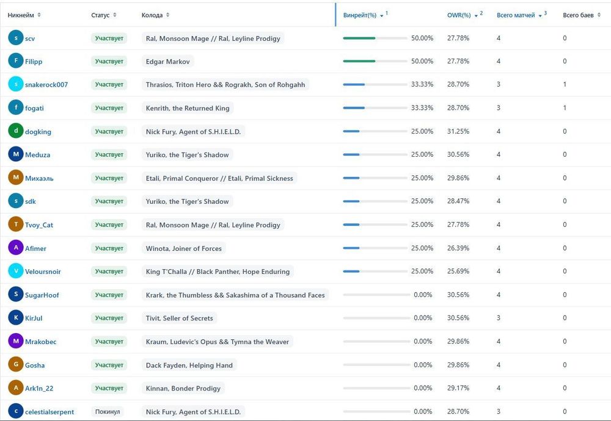Click the Kenrith, the Returned King deck
This screenshot has width=611, height=421.
(x=188, y=108)
